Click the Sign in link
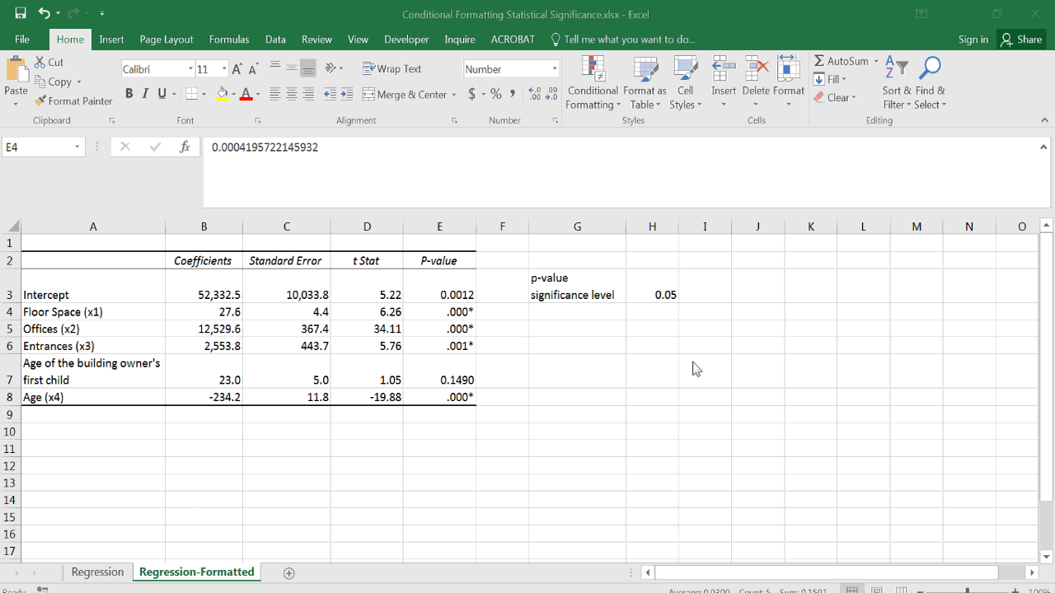1055x593 pixels. point(973,40)
